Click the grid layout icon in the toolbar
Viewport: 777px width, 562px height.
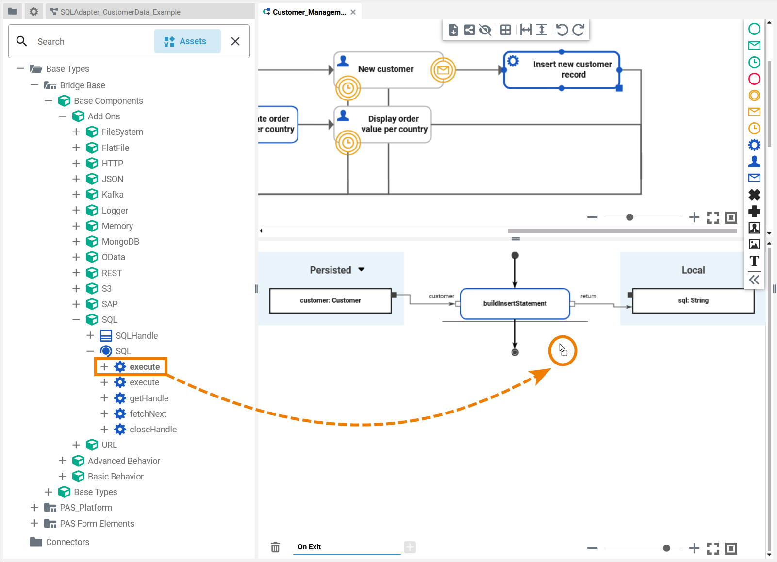(x=505, y=30)
